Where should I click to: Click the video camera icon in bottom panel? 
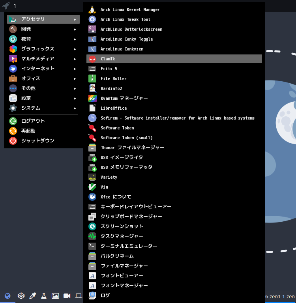[67, 296]
